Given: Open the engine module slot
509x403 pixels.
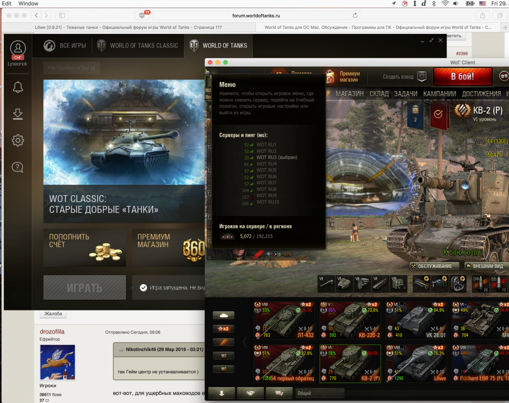Looking at the screenshot, I should pyautogui.click(x=362, y=284).
